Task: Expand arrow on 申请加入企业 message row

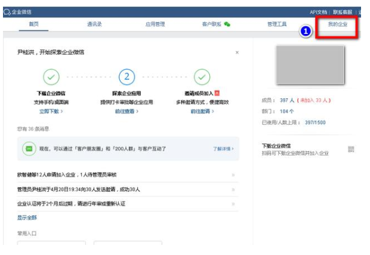Action: 233,175
